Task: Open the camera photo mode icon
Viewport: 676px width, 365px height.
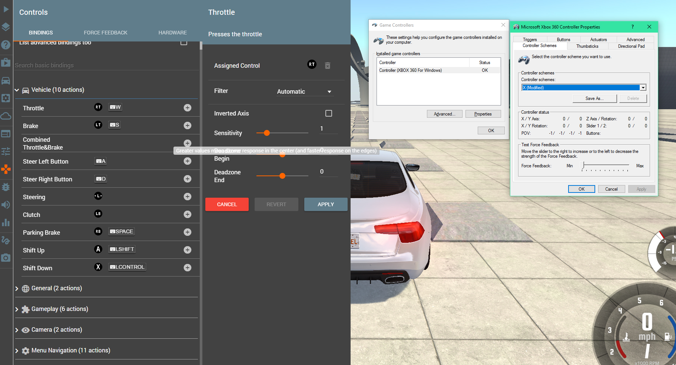Action: point(6,258)
